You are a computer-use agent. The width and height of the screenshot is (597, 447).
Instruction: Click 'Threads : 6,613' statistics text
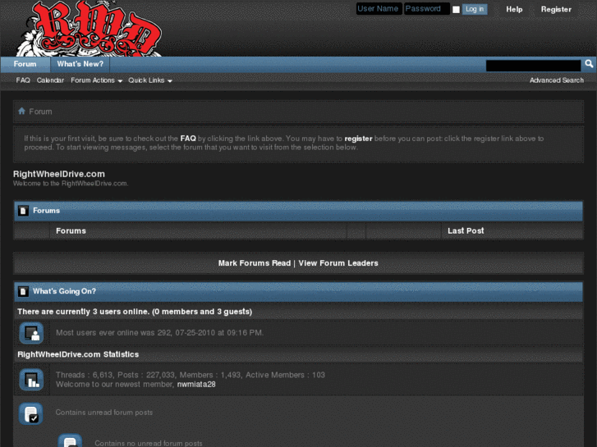pyautogui.click(x=84, y=375)
